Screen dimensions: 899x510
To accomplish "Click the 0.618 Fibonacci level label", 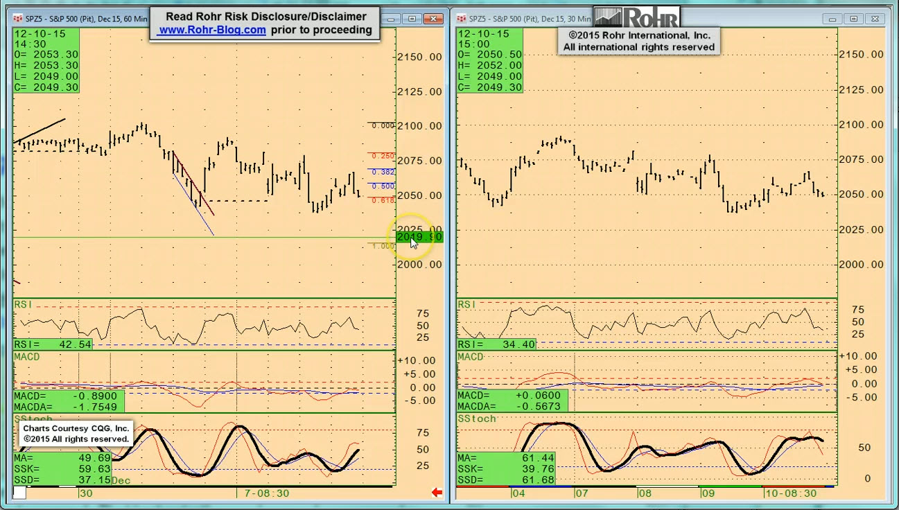I will coord(383,200).
